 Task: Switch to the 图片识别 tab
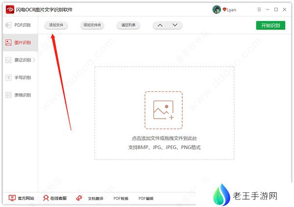(21, 43)
